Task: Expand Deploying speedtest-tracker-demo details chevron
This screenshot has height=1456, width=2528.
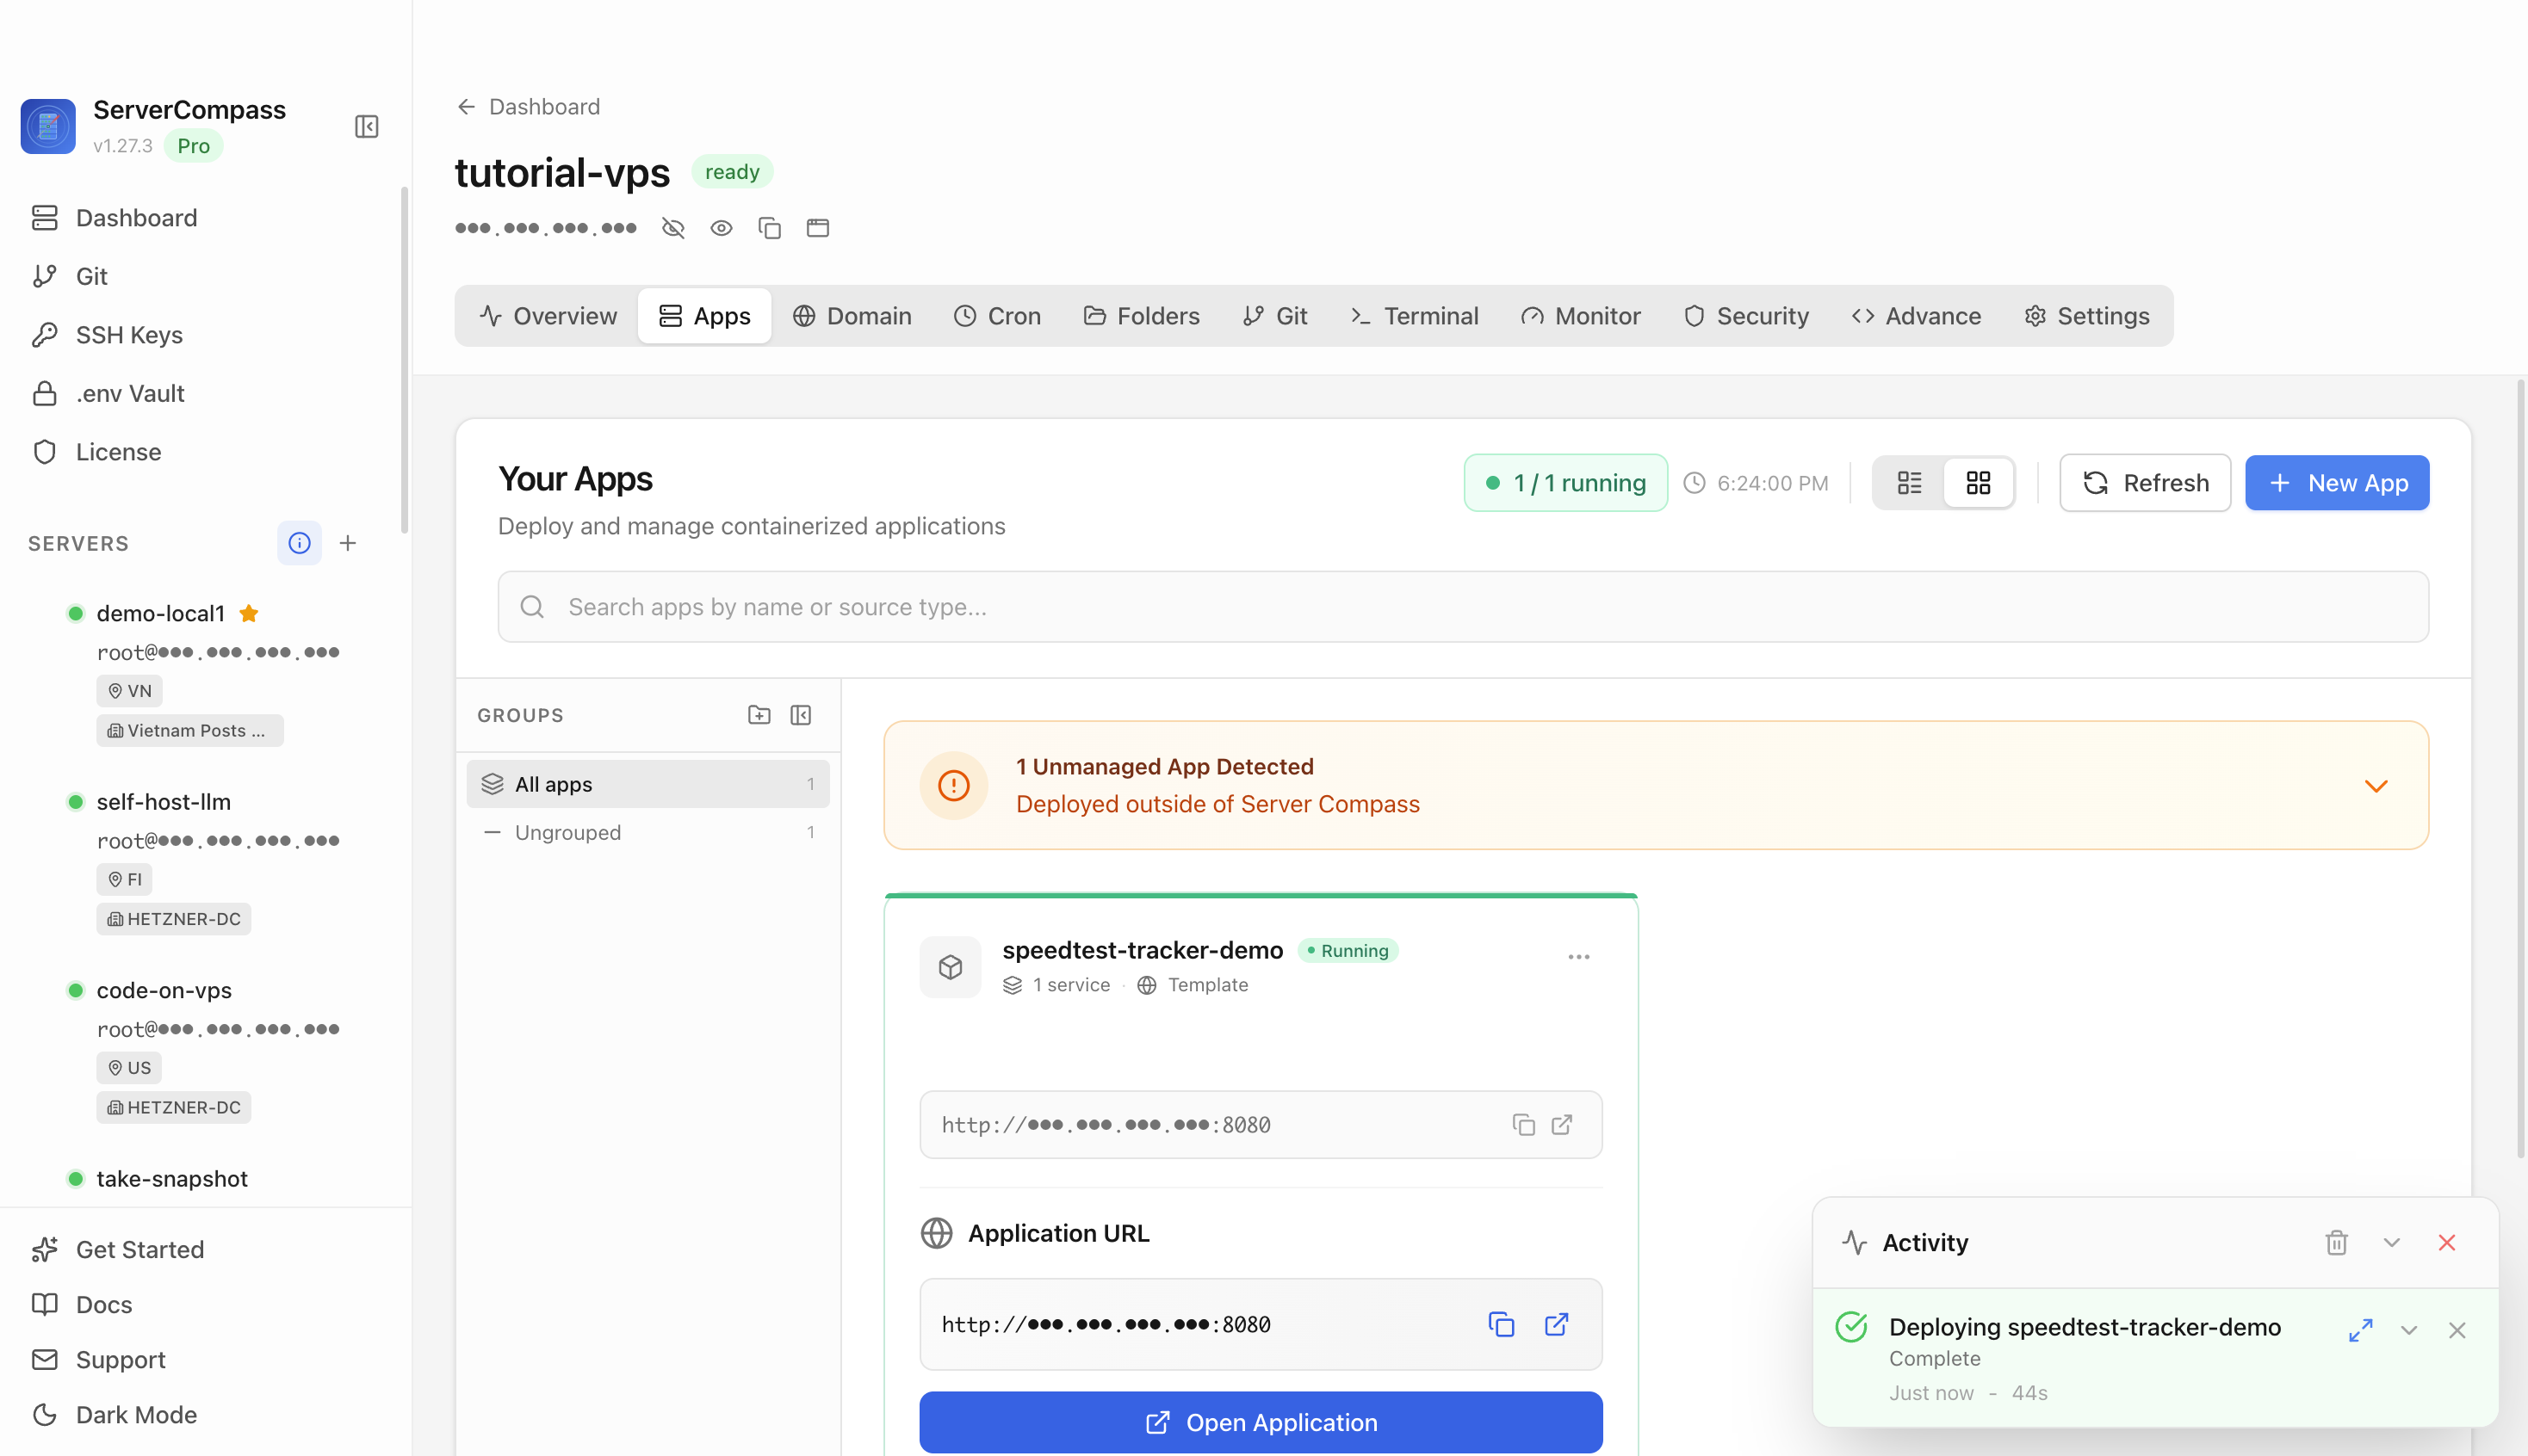Action: (x=2409, y=1330)
